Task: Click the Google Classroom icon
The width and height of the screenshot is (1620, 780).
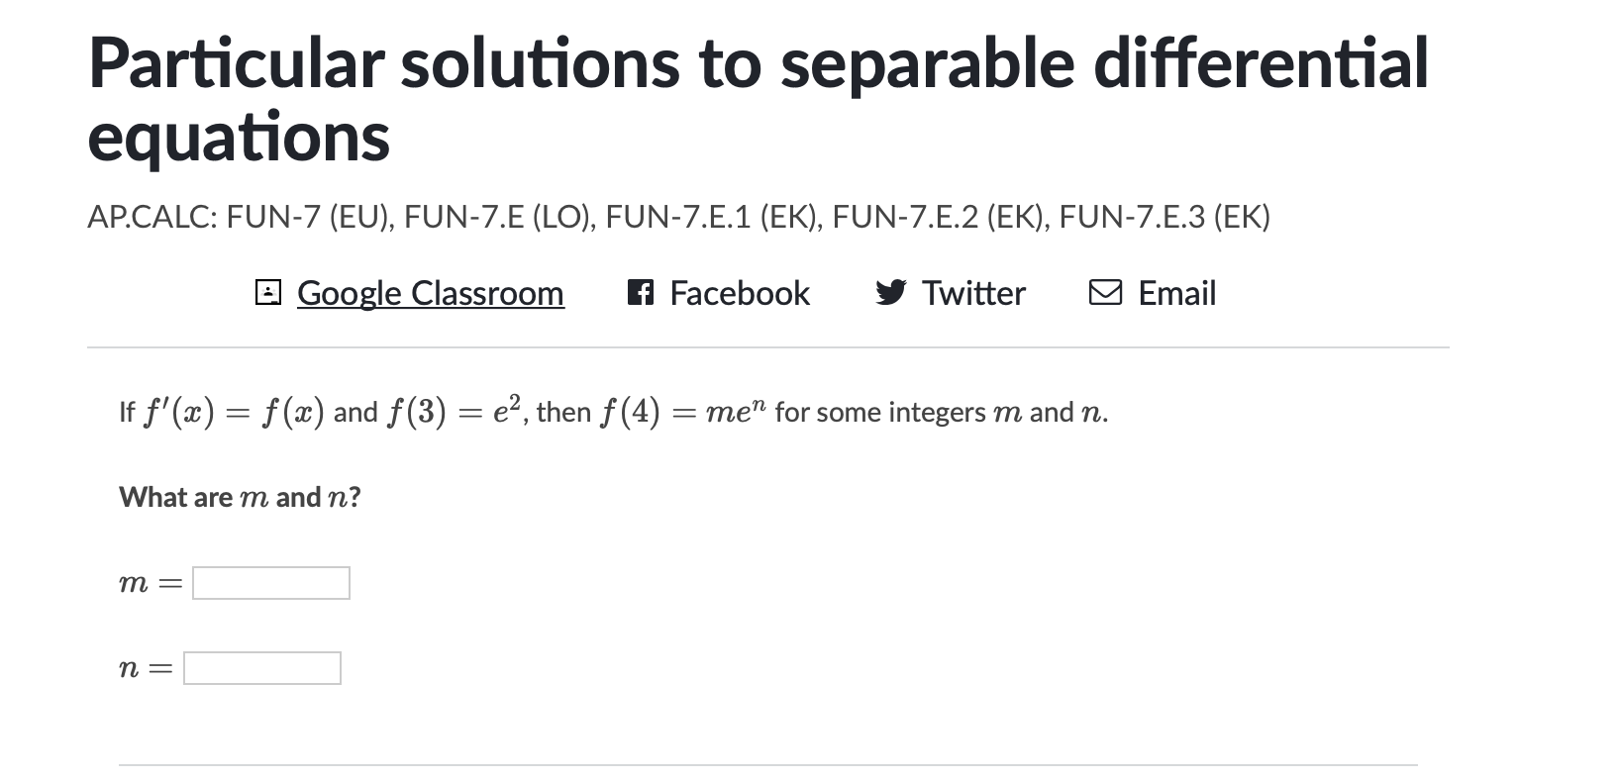Action: pyautogui.click(x=269, y=292)
